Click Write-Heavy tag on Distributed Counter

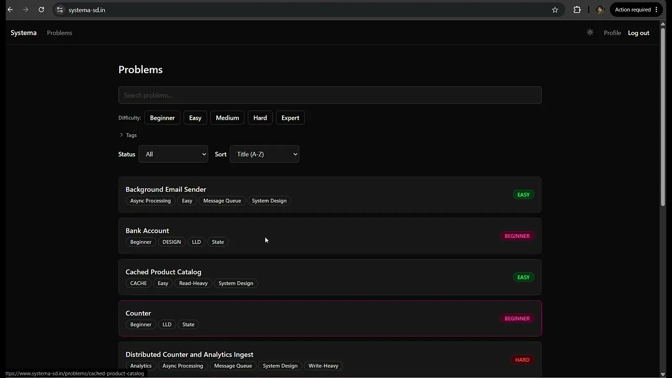click(x=323, y=366)
